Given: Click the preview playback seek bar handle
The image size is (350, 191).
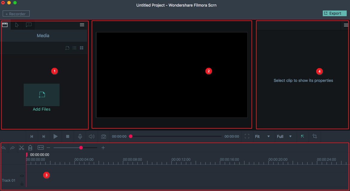Looking at the screenshot, I should (131, 136).
